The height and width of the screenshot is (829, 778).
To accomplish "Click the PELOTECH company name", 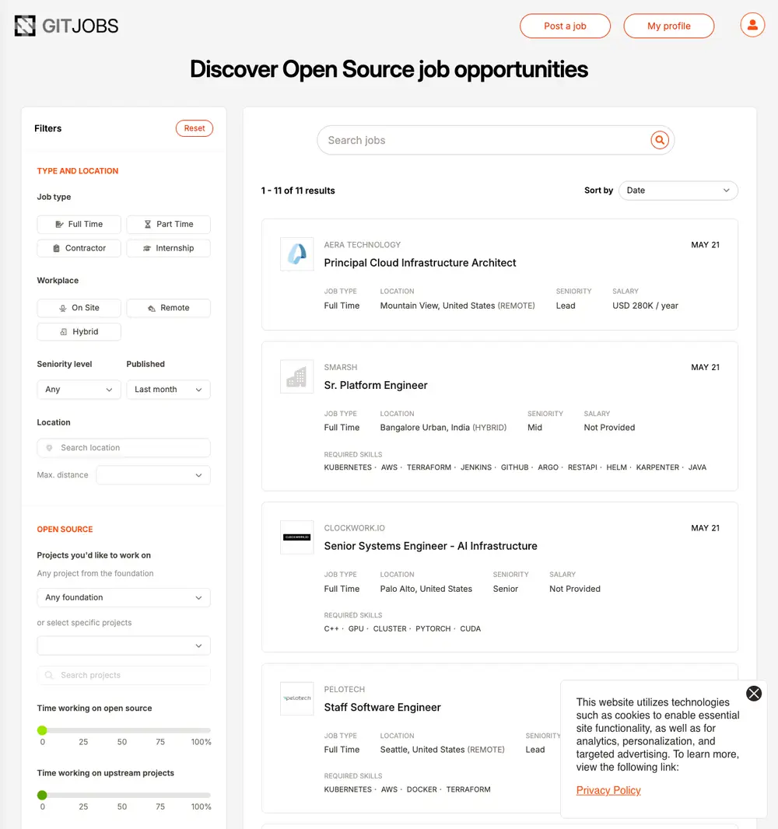I will [345, 690].
